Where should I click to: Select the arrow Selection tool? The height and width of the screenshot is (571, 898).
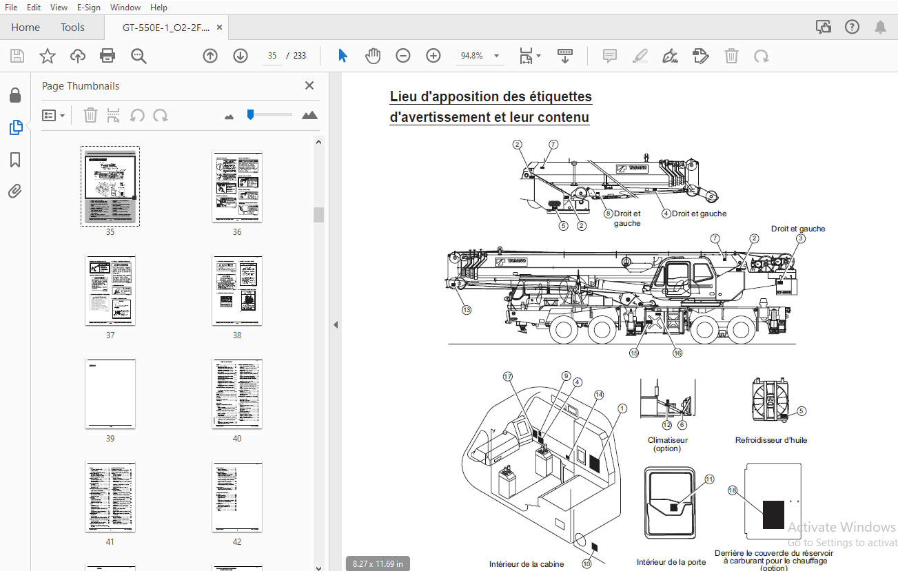pos(343,56)
